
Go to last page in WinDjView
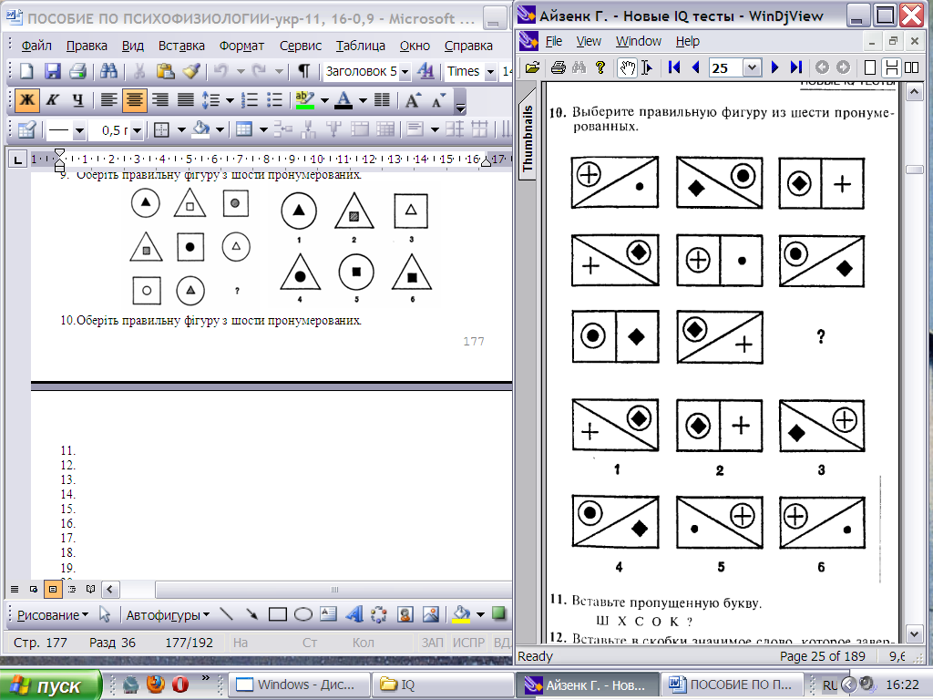tap(796, 67)
